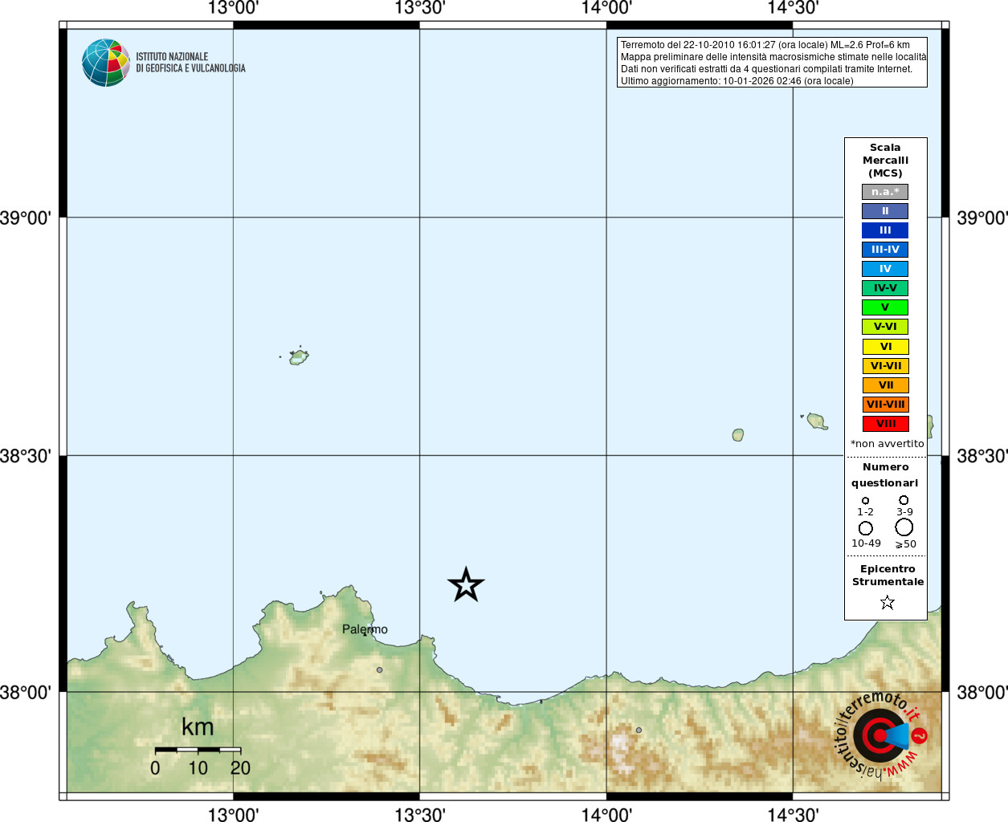This screenshot has height=822, width=1008.
Task: Click the Palermo city label
Action: coord(365,629)
